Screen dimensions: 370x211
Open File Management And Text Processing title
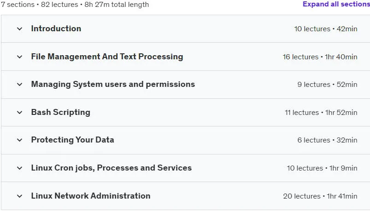point(107,57)
